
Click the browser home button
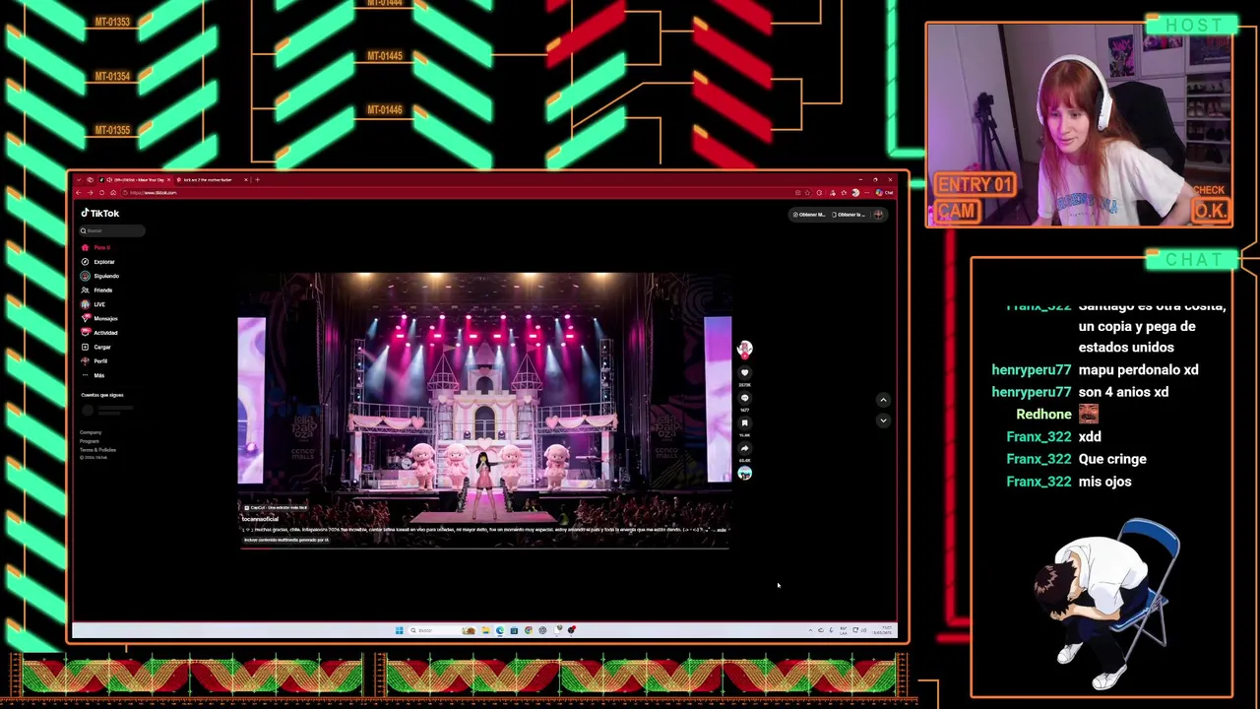coord(113,193)
